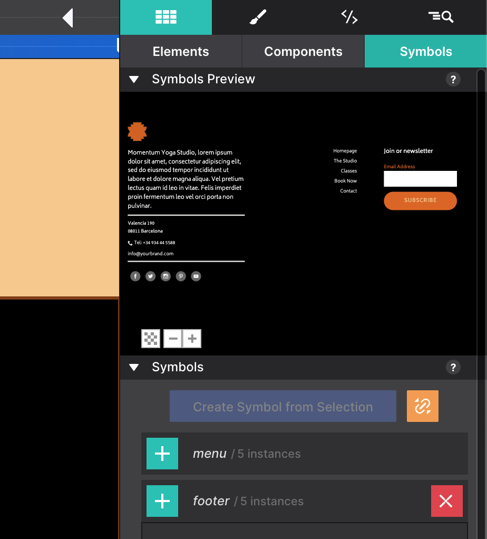Click the Instagram icon in footer preview
Image resolution: width=487 pixels, height=539 pixels.
(165, 276)
